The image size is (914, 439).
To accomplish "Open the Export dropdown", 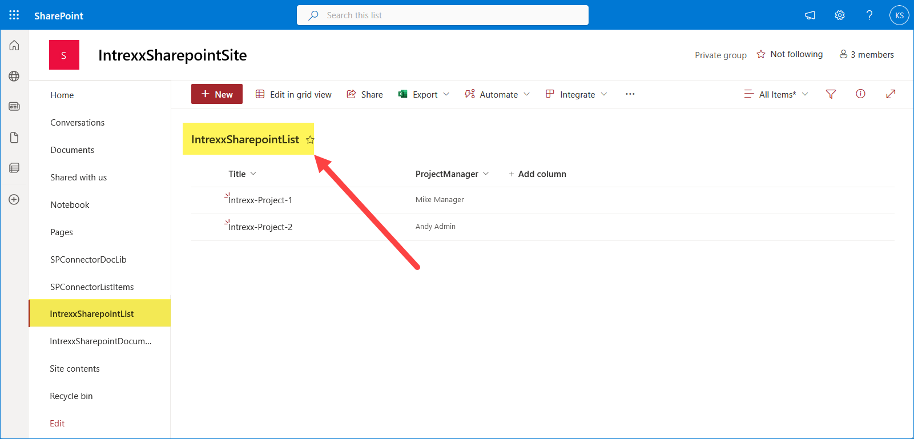I will 424,94.
